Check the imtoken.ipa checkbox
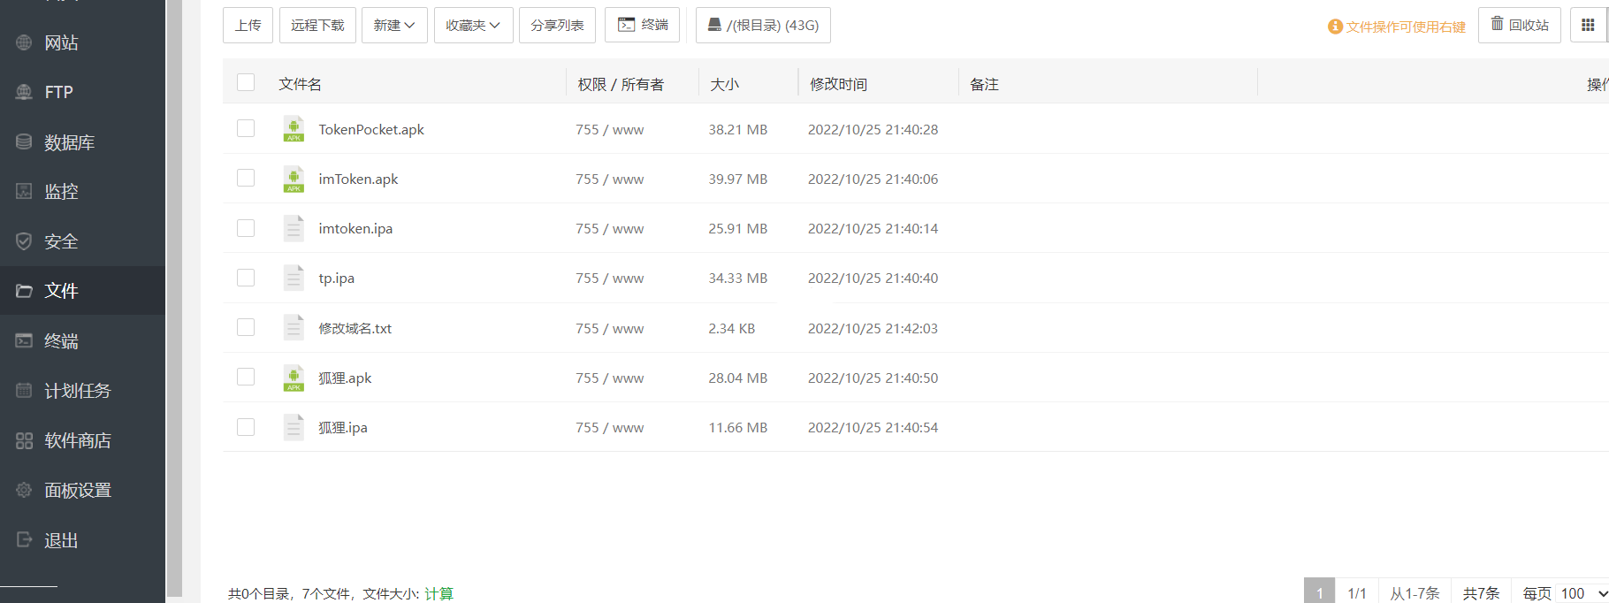This screenshot has width=1609, height=603. click(246, 228)
